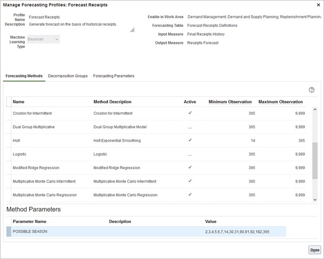
Task: Select the Dual Group Multiplicative name cell
Action: click(x=34, y=127)
